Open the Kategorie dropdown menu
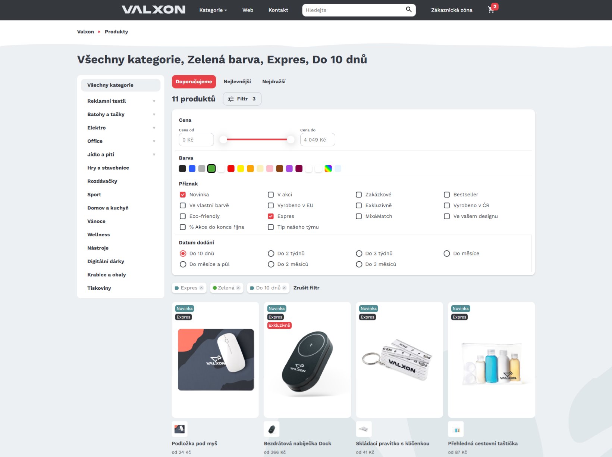The image size is (612, 457). pos(213,10)
